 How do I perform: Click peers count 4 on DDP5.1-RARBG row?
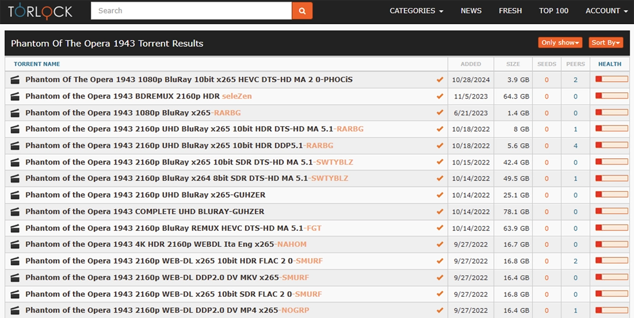575,146
